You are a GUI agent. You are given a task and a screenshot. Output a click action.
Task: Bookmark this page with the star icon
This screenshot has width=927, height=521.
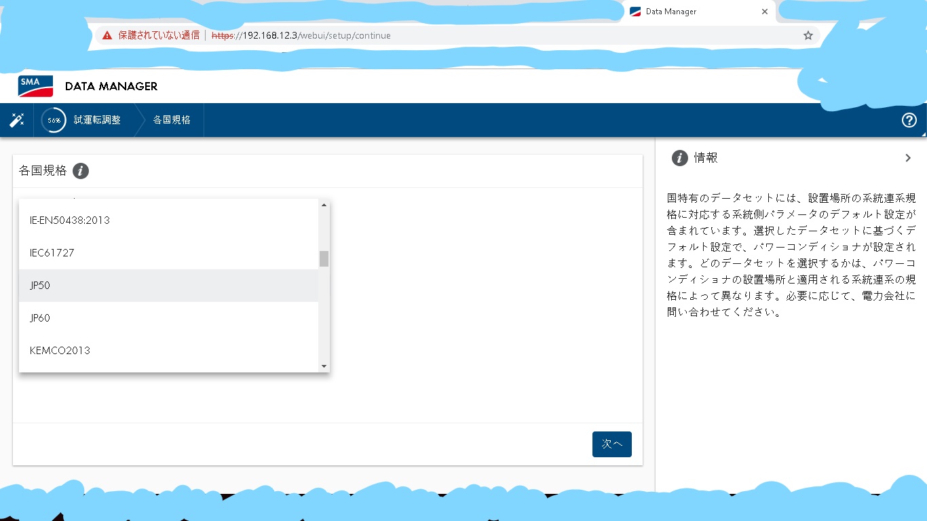[x=808, y=35]
